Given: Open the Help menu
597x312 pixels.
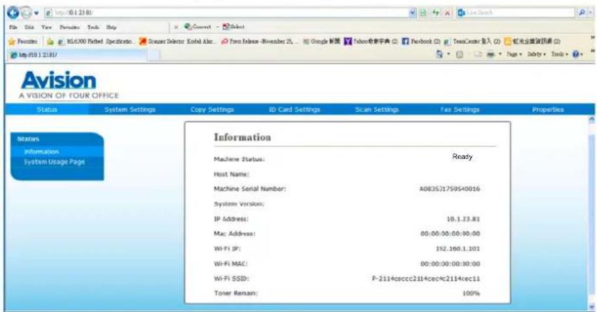Looking at the screenshot, I should coord(111,27).
